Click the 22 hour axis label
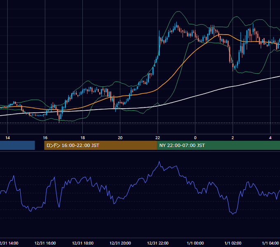280x247 pixels. click(x=158, y=138)
